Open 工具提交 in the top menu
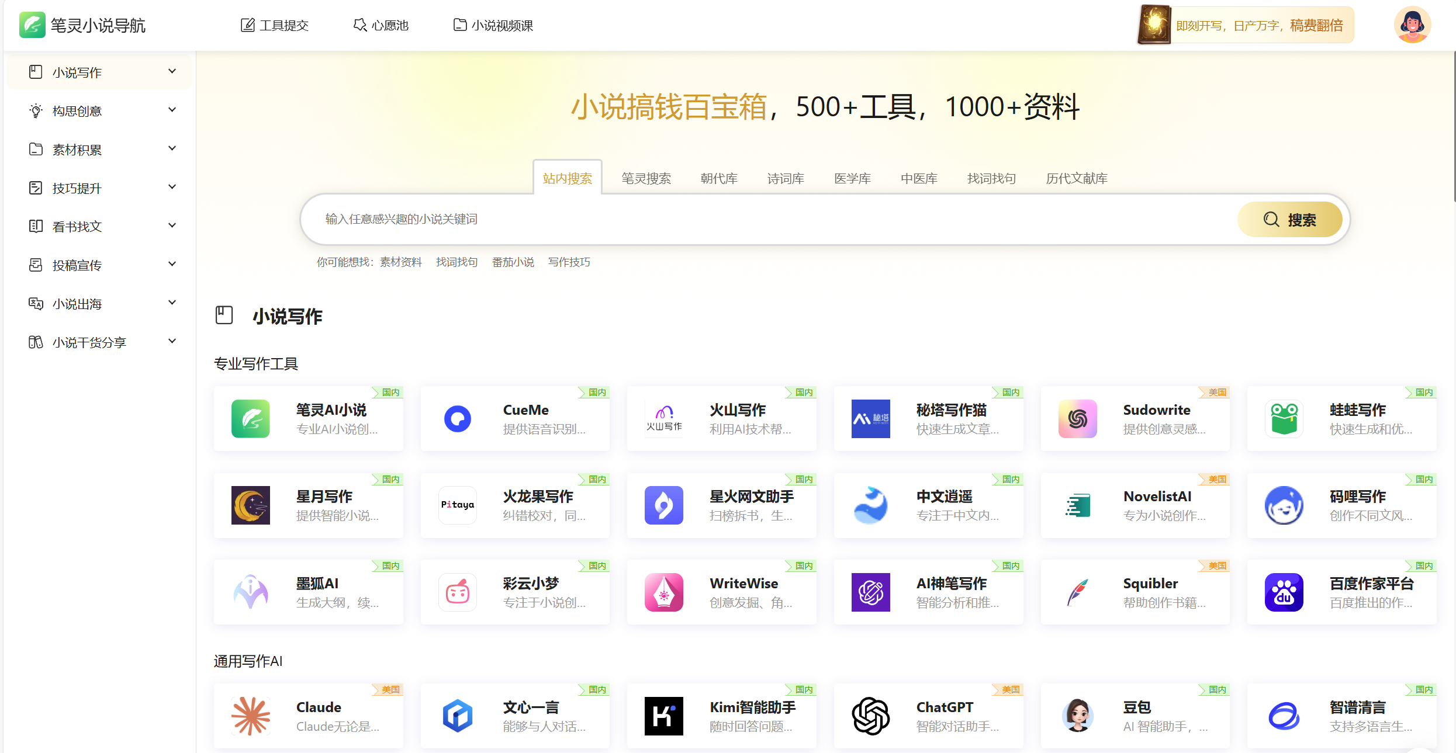 coord(275,25)
